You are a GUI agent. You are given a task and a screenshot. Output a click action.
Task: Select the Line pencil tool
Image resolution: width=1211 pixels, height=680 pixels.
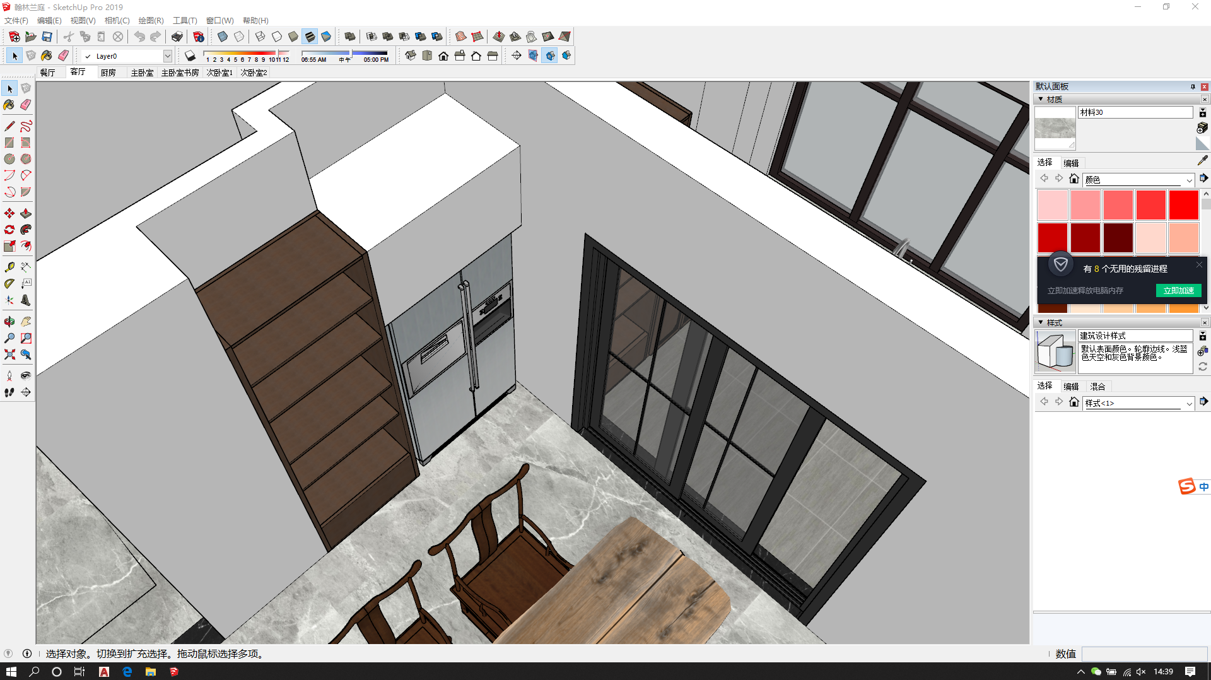click(9, 126)
